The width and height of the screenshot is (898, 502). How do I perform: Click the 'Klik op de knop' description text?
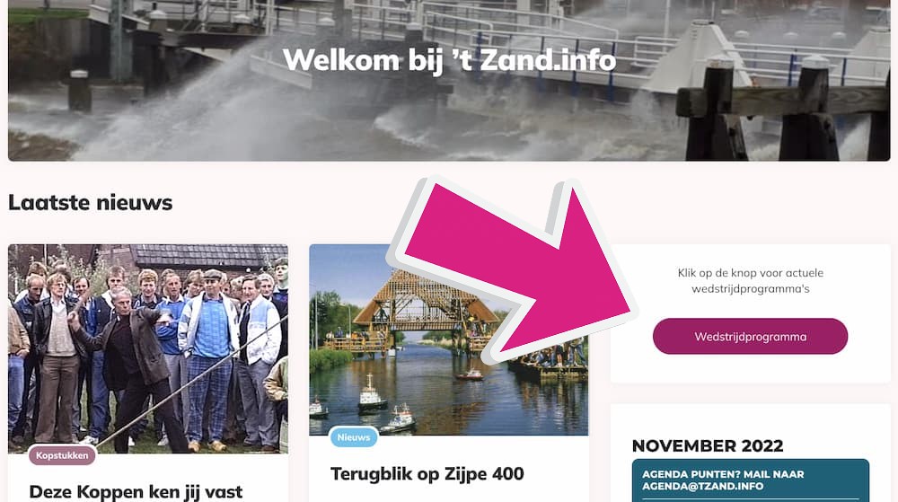point(750,280)
